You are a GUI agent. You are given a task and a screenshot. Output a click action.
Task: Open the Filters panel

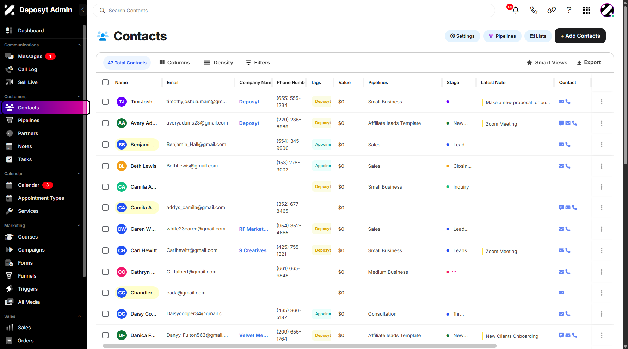tap(258, 63)
